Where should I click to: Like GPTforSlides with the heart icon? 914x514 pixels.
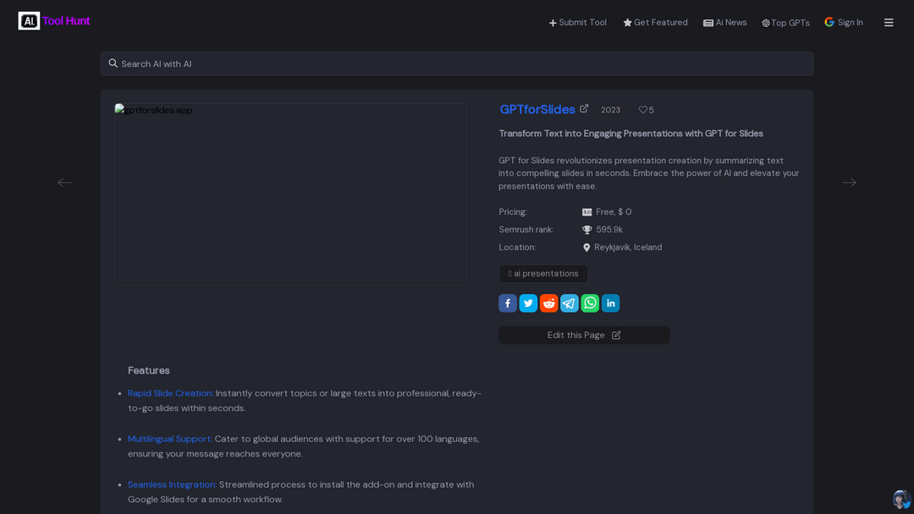coord(643,109)
